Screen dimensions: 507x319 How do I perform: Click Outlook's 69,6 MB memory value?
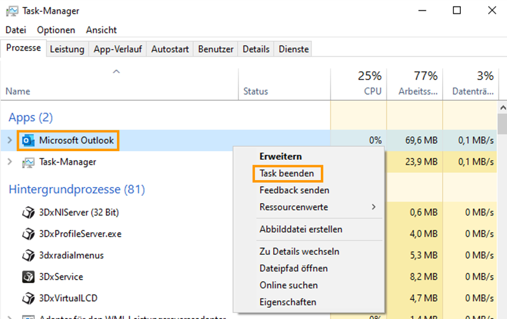click(x=421, y=140)
